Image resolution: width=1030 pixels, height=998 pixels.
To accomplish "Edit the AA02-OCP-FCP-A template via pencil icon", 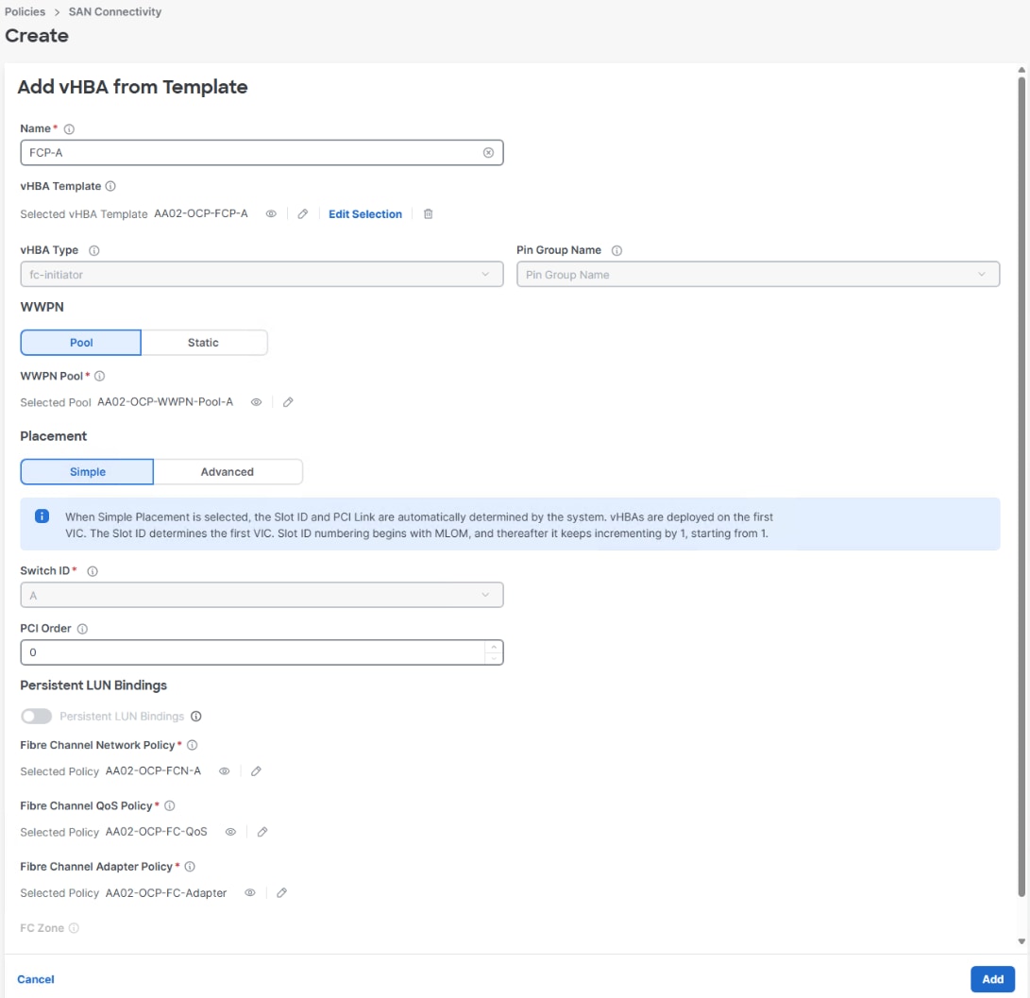I will coord(303,213).
